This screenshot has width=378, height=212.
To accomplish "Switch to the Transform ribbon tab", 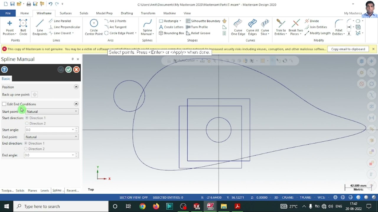I will (x=148, y=13).
